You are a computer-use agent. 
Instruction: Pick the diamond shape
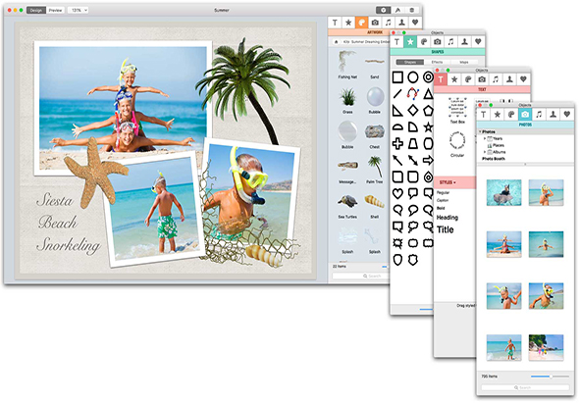point(413,110)
